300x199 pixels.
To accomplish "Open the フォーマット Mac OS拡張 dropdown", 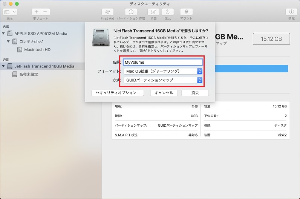I will (x=163, y=71).
